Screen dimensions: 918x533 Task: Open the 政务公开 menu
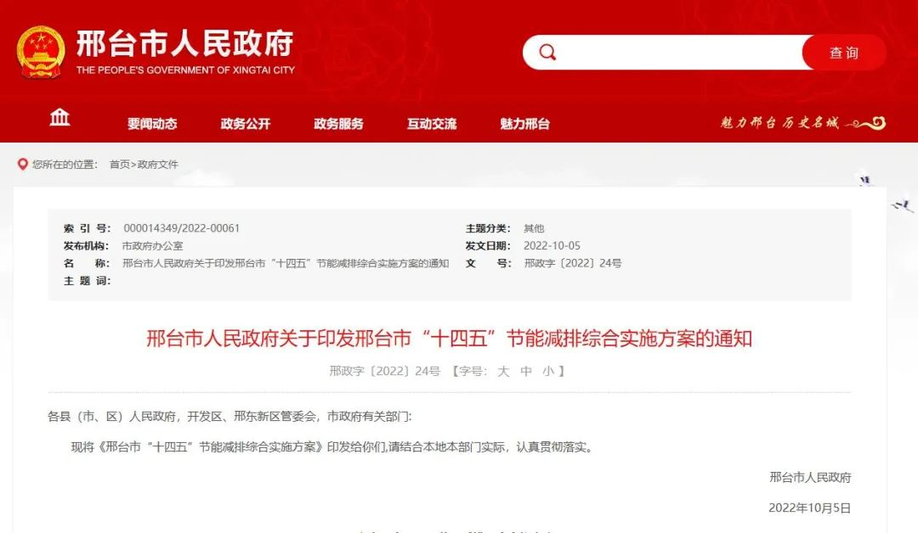[x=246, y=124]
